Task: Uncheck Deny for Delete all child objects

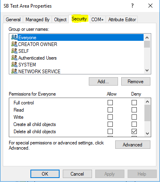Action: pyautogui.click(x=134, y=132)
